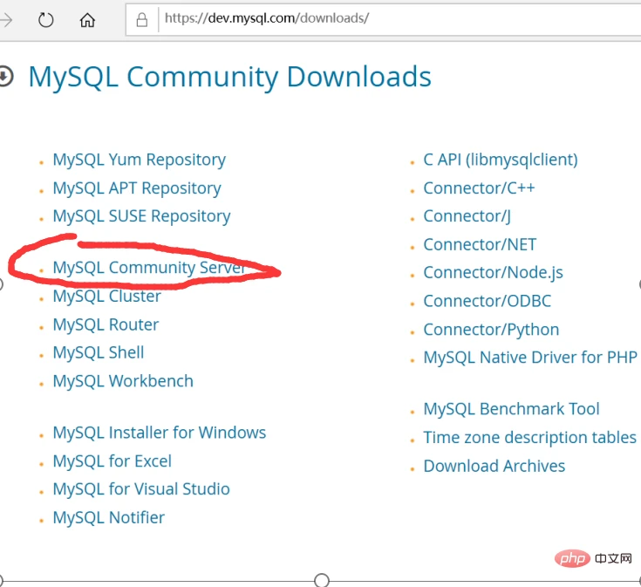
Task: Open Connector/ODBC link
Action: [x=487, y=301]
